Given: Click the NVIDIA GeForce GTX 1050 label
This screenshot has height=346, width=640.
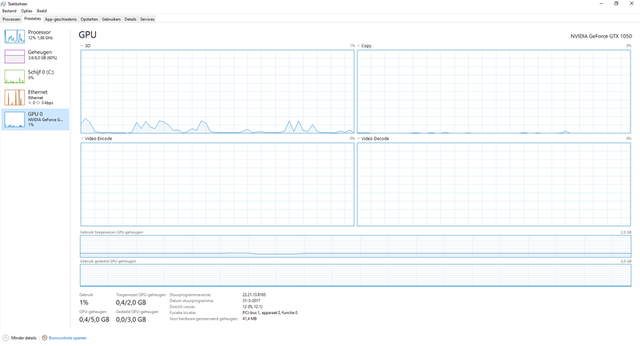Looking at the screenshot, I should tap(601, 36).
